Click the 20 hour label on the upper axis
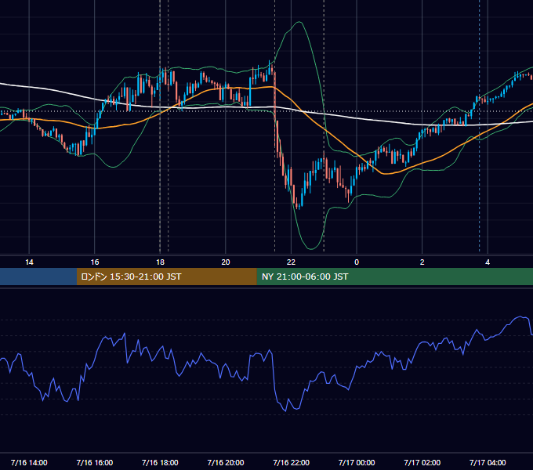This screenshot has width=533, height=470. coord(226,262)
